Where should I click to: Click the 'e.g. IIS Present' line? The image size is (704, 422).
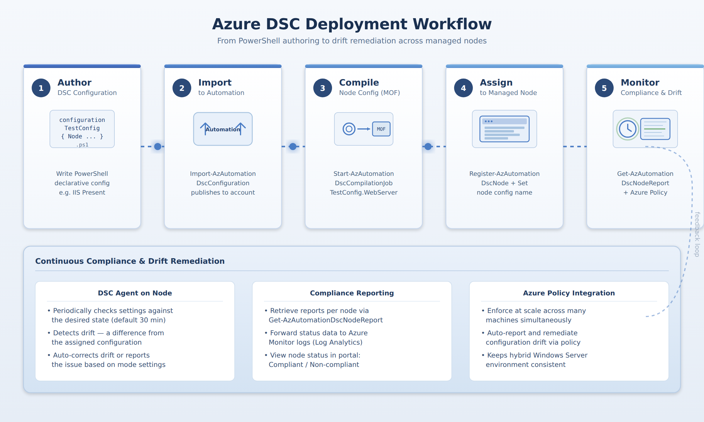coord(82,193)
